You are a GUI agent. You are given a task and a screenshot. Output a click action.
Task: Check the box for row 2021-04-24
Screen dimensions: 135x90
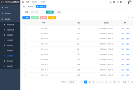[x=25, y=28]
